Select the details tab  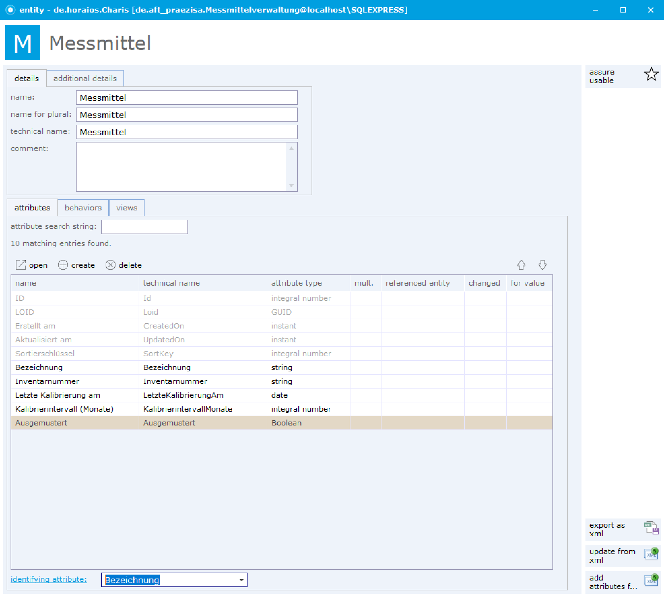pyautogui.click(x=27, y=79)
